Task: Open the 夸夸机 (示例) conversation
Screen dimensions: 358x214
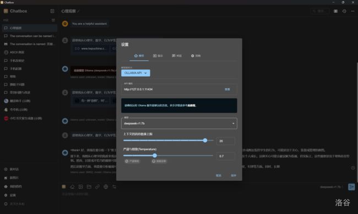Action: tap(30, 110)
